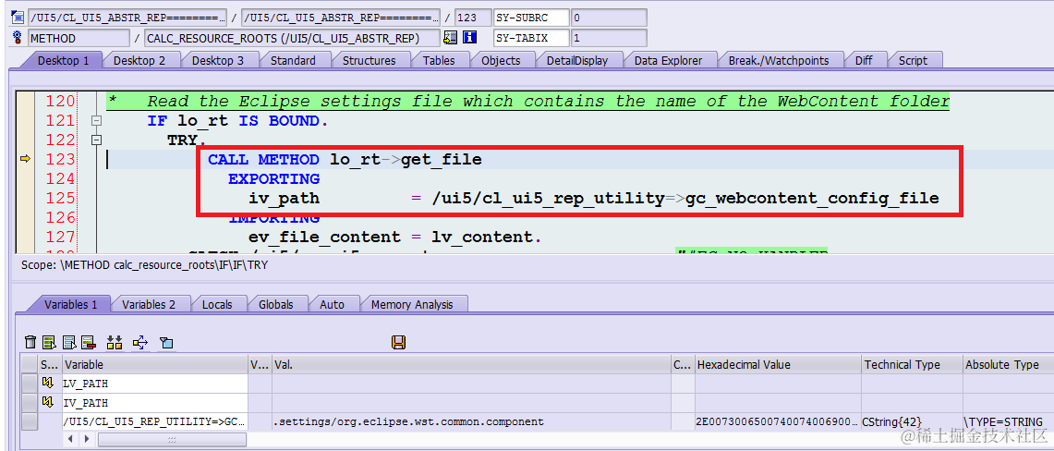Viewport: 1054px width, 451px height.
Task: Click the yellow box with arrows icon
Action: point(139,343)
